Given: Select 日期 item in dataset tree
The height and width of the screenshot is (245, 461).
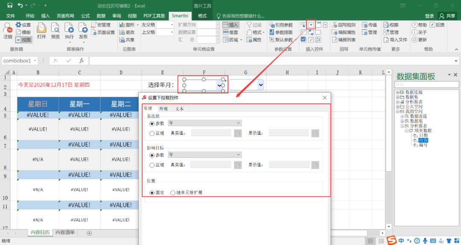Looking at the screenshot, I should pyautogui.click(x=423, y=136).
